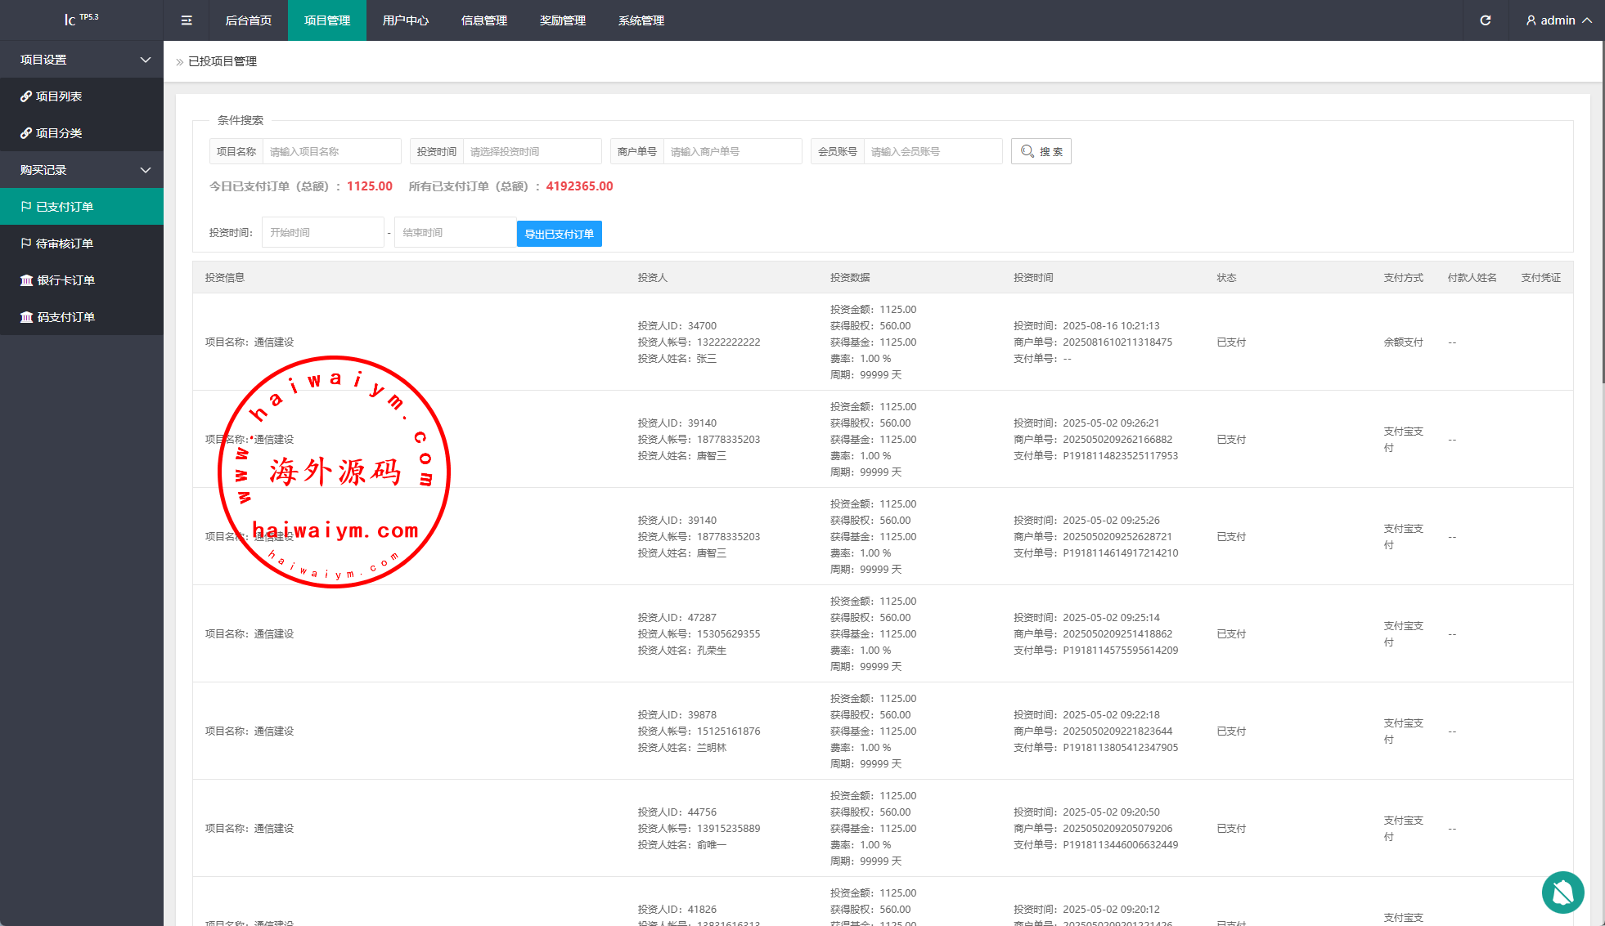Open the admin user dropdown
This screenshot has width=1605, height=926.
1558,20
